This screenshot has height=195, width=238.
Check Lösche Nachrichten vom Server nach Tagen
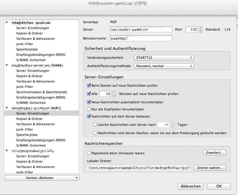click(95, 125)
